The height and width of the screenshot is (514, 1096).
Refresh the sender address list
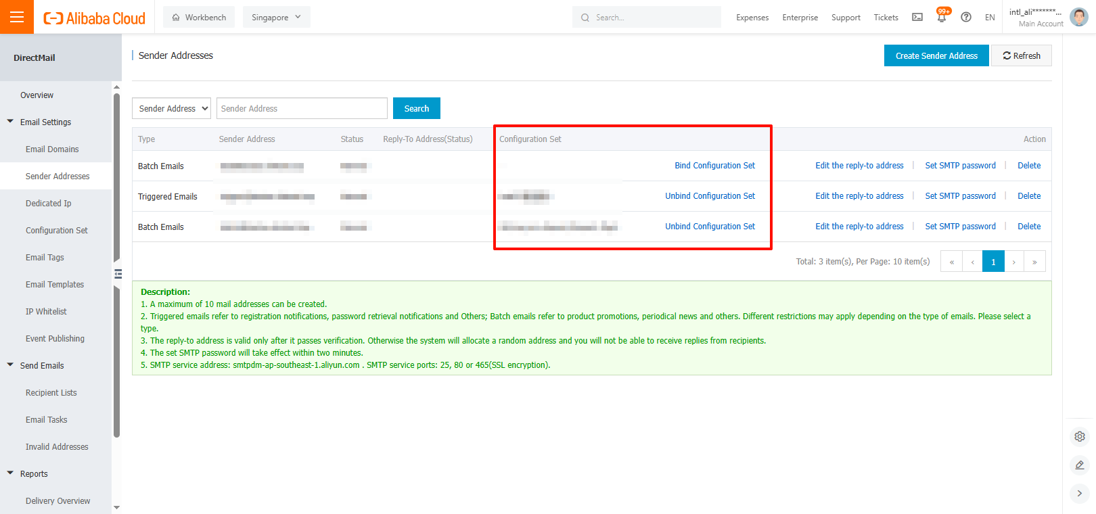tap(1022, 55)
